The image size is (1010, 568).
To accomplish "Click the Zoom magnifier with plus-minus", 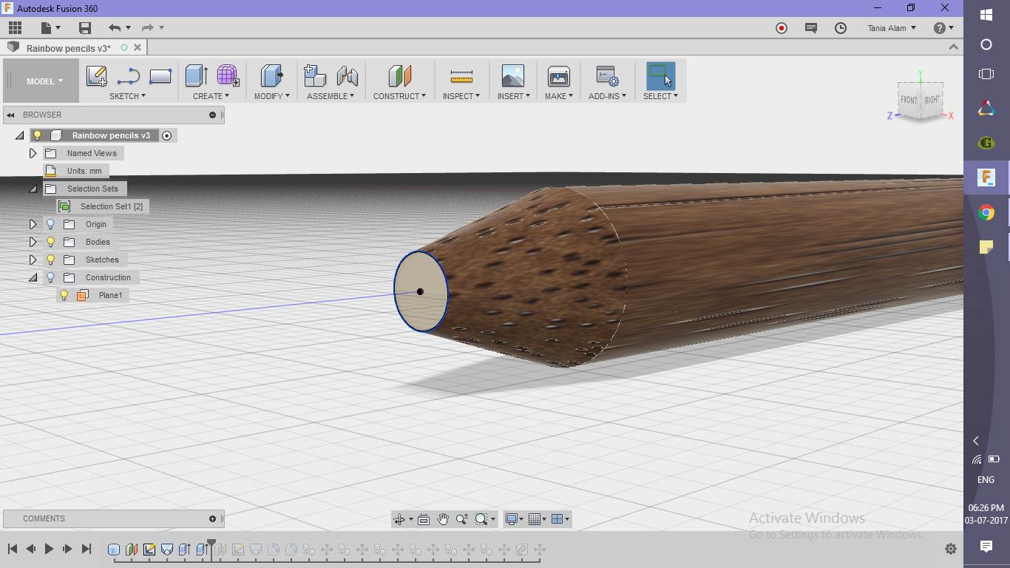I will coord(462,519).
